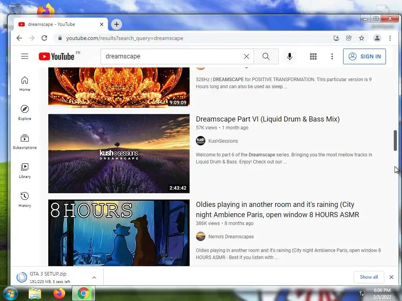
Task: Expand GTA 3 SETUP.zip download options chevron
Action: (94, 277)
